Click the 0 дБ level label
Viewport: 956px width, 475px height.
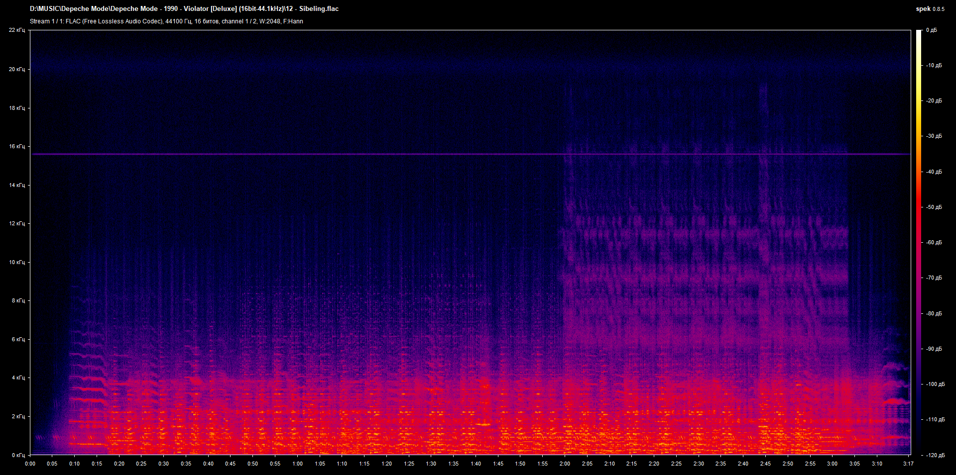click(931, 30)
